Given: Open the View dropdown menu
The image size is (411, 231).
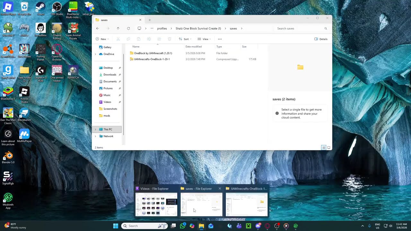Looking at the screenshot, I should pos(204,39).
